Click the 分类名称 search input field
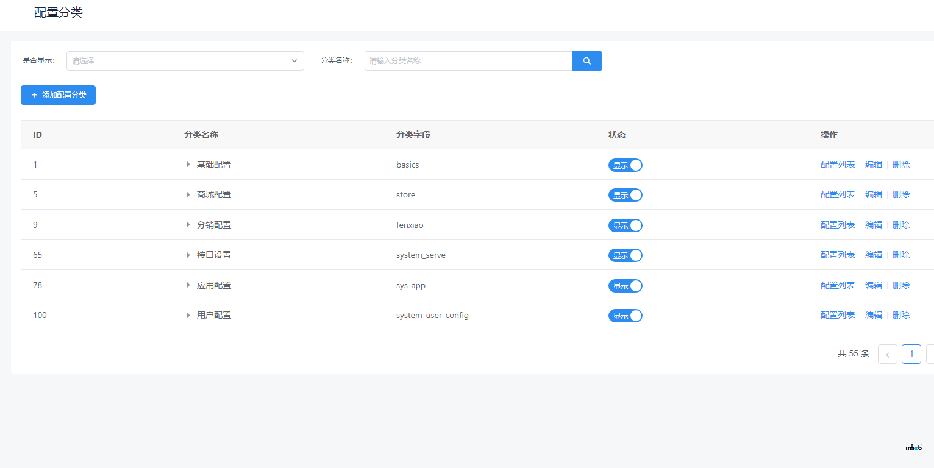Image resolution: width=934 pixels, height=468 pixels. coord(468,61)
